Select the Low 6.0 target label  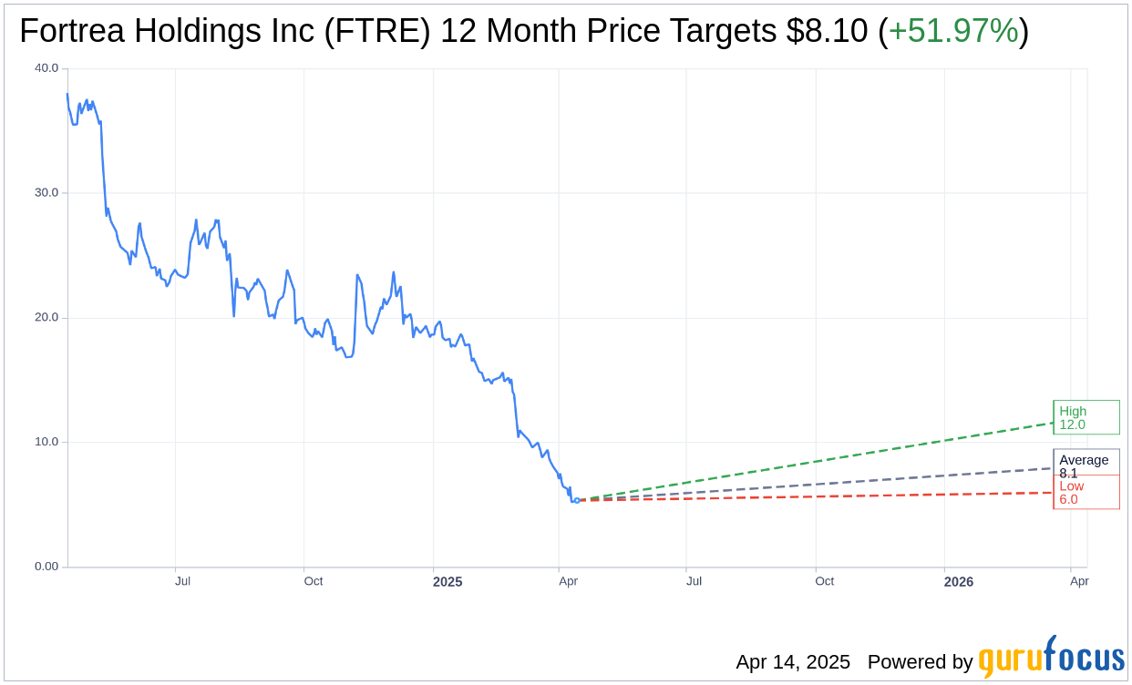tap(1086, 493)
